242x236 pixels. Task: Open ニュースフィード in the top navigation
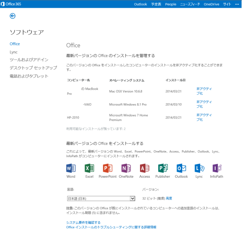[190, 4]
